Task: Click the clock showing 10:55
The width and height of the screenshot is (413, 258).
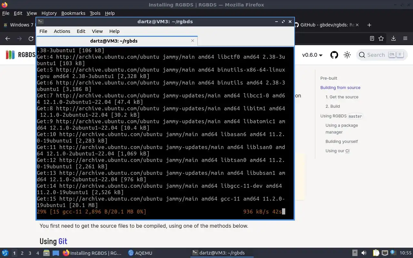Action: tap(406, 253)
